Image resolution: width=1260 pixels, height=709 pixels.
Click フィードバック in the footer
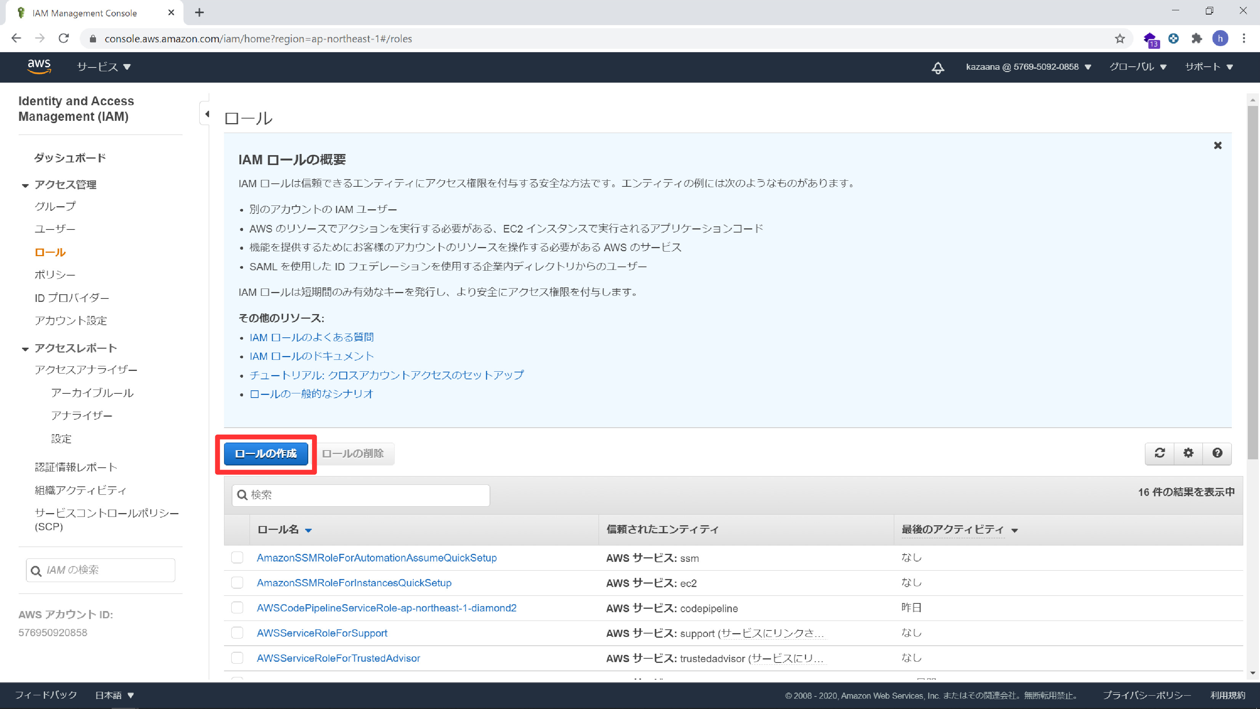(x=46, y=695)
